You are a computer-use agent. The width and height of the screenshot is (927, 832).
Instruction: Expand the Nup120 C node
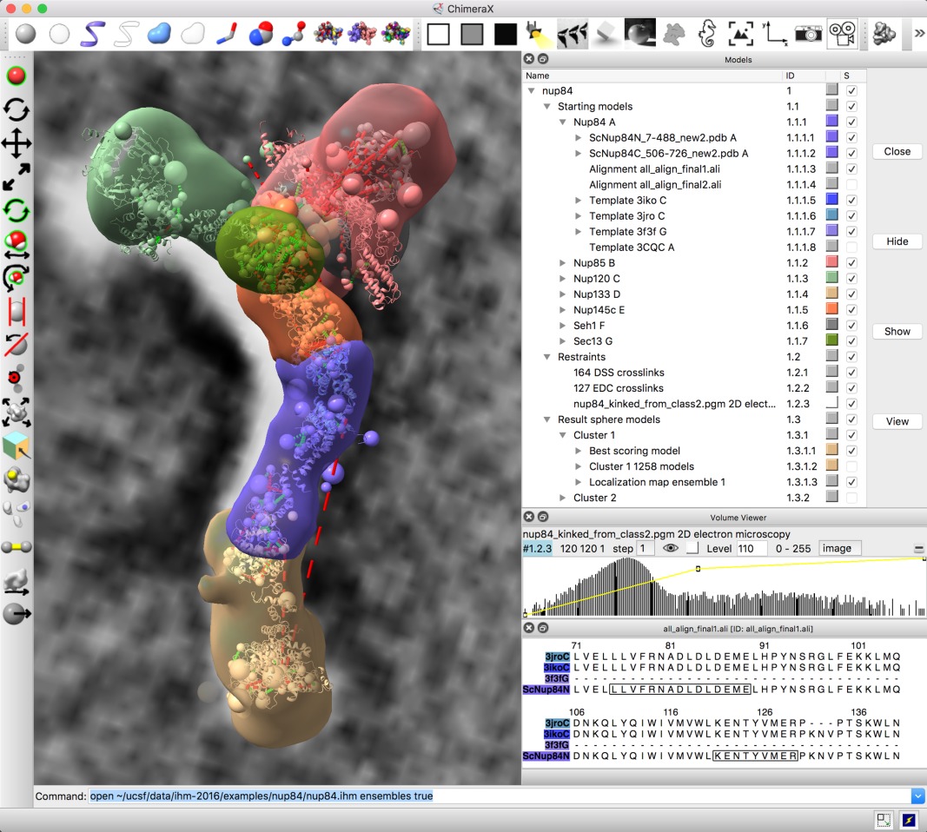tap(563, 278)
